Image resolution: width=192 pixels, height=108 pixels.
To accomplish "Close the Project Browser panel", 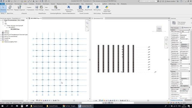I will [27, 18].
